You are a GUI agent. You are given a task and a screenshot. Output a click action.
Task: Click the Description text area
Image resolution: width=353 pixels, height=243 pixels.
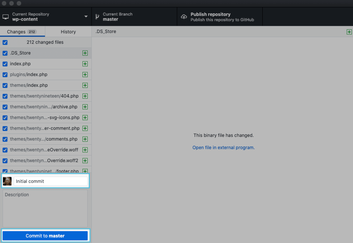(45, 208)
